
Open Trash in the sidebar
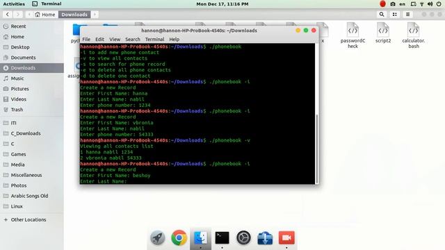click(32, 110)
